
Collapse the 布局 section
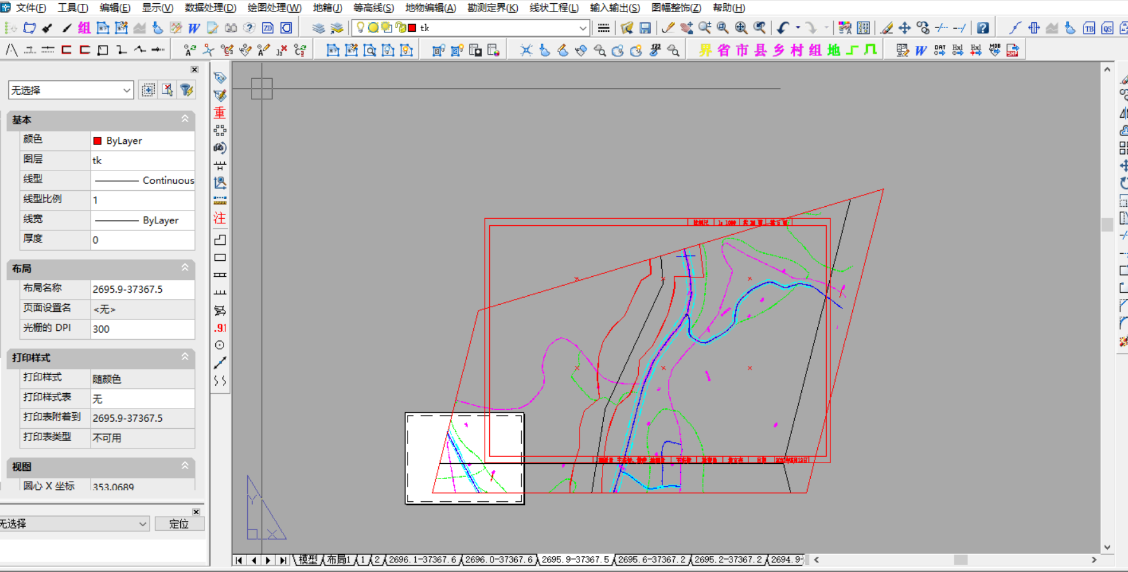[x=185, y=268]
